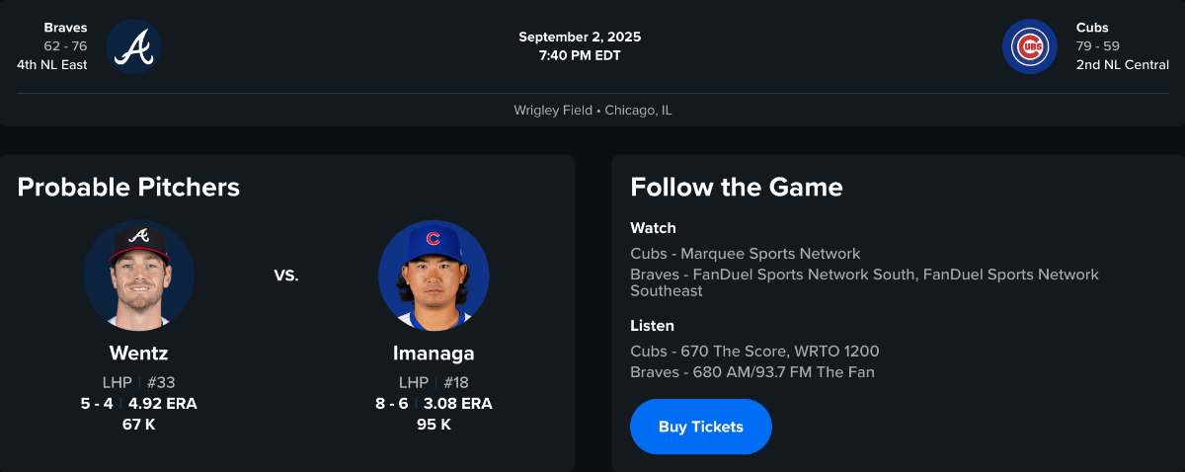
Task: Click the Probable Pitchers heading
Action: click(x=128, y=187)
